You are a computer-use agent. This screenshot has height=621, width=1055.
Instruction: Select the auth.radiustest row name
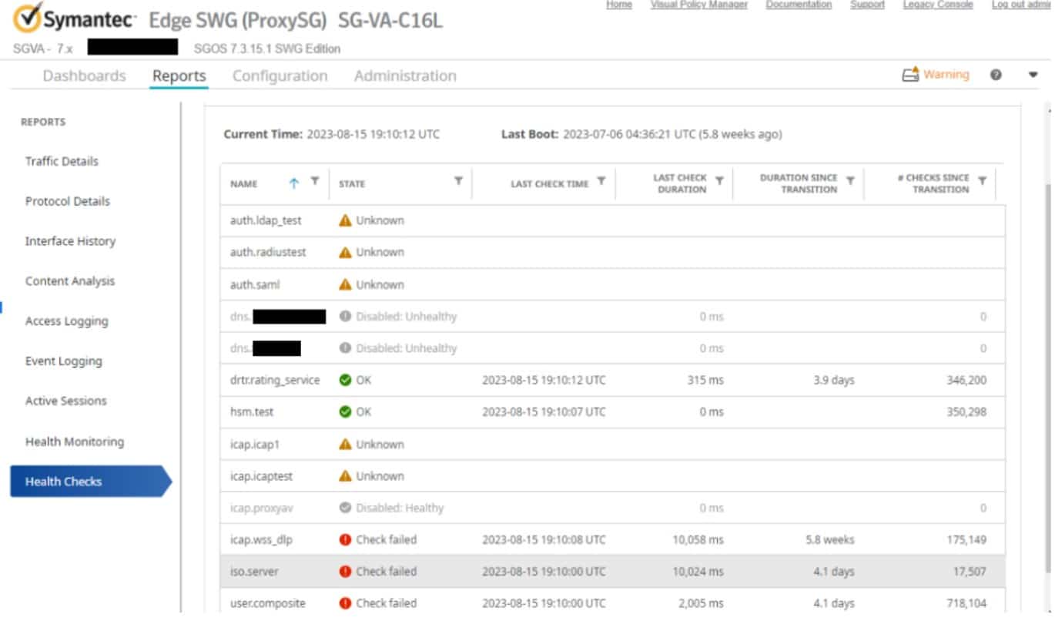coord(268,252)
